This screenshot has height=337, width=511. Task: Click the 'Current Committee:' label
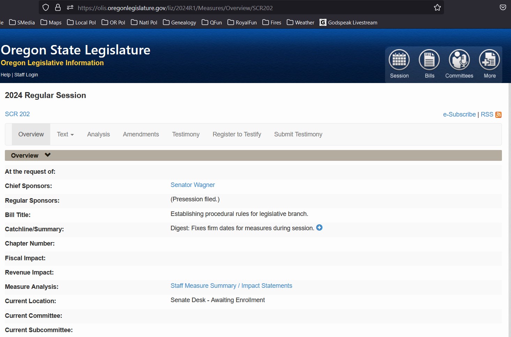[33, 316]
